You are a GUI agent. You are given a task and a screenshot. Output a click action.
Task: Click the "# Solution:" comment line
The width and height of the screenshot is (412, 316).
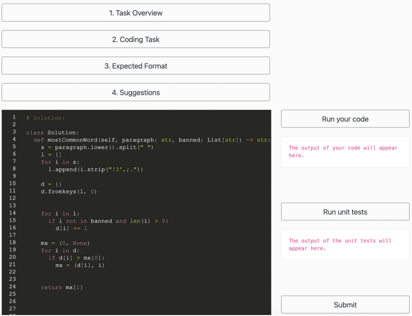coord(46,118)
